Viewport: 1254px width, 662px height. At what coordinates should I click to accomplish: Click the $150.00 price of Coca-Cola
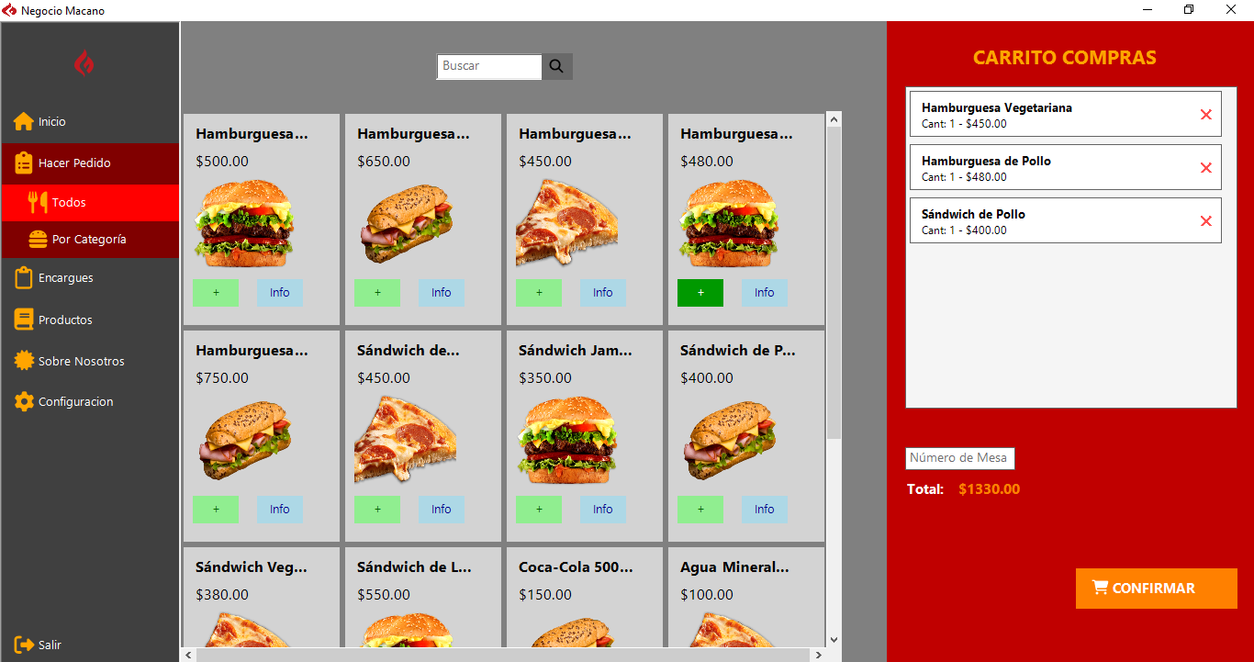[545, 595]
